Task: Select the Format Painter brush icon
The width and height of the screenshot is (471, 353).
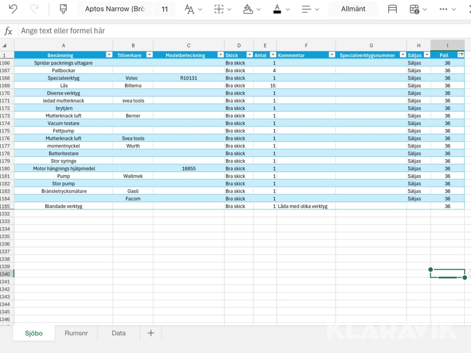Action: [x=63, y=9]
